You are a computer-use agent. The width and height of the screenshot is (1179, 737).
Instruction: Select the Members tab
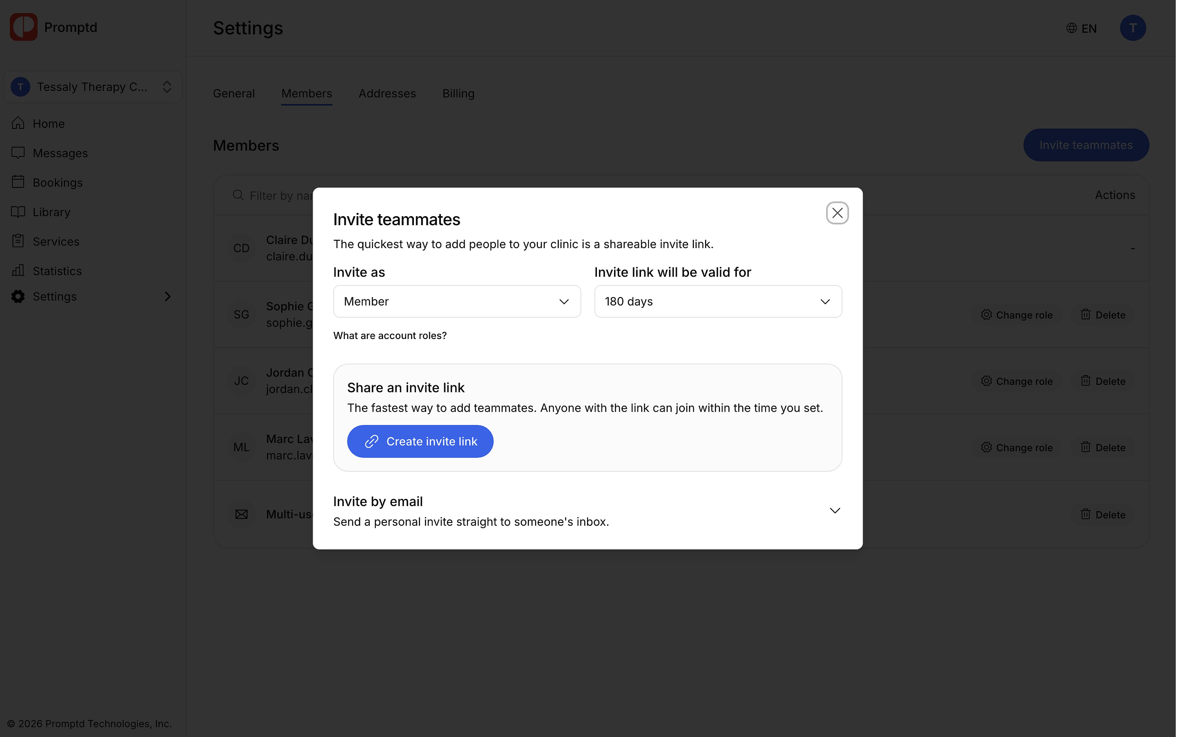click(x=307, y=94)
